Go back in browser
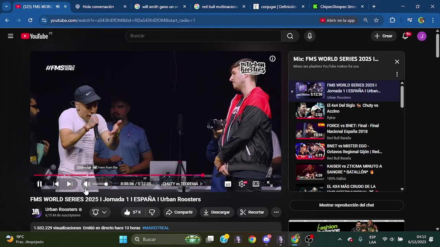This screenshot has height=247, width=440. tap(7, 20)
